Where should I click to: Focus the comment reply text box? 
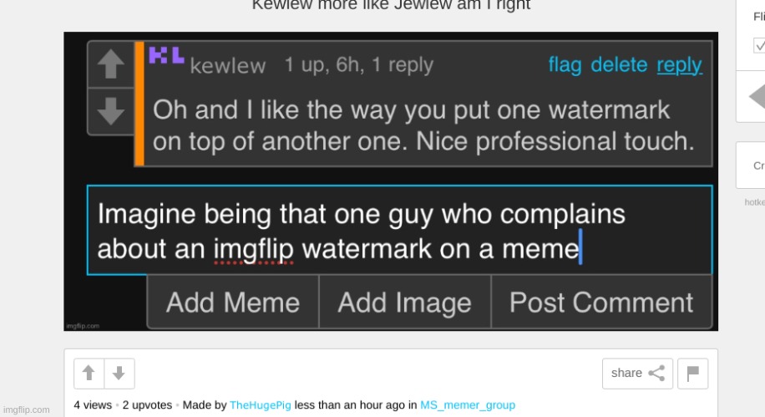399,230
